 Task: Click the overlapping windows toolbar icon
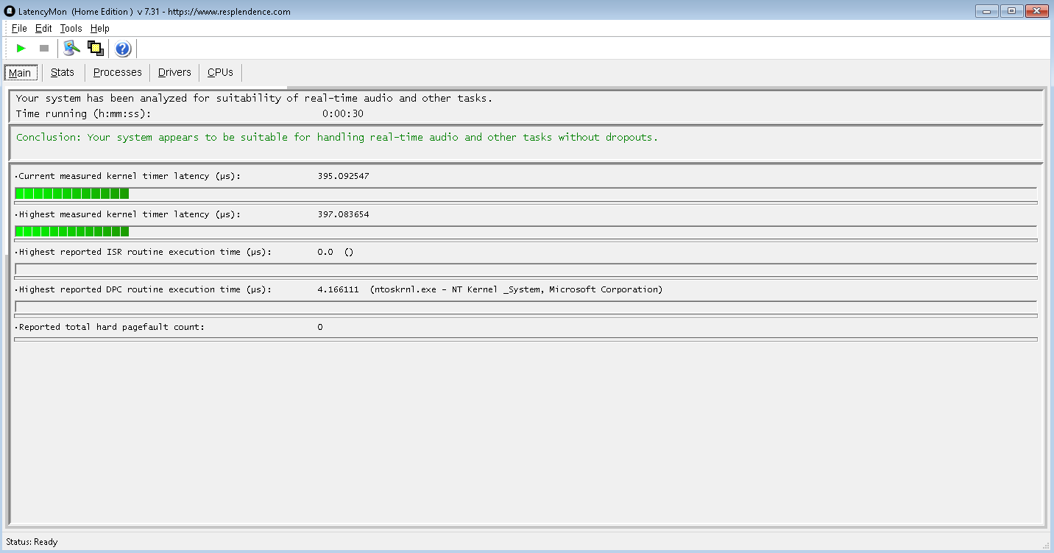click(95, 49)
